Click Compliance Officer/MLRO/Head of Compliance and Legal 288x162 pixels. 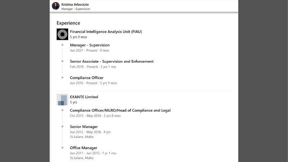(120, 111)
